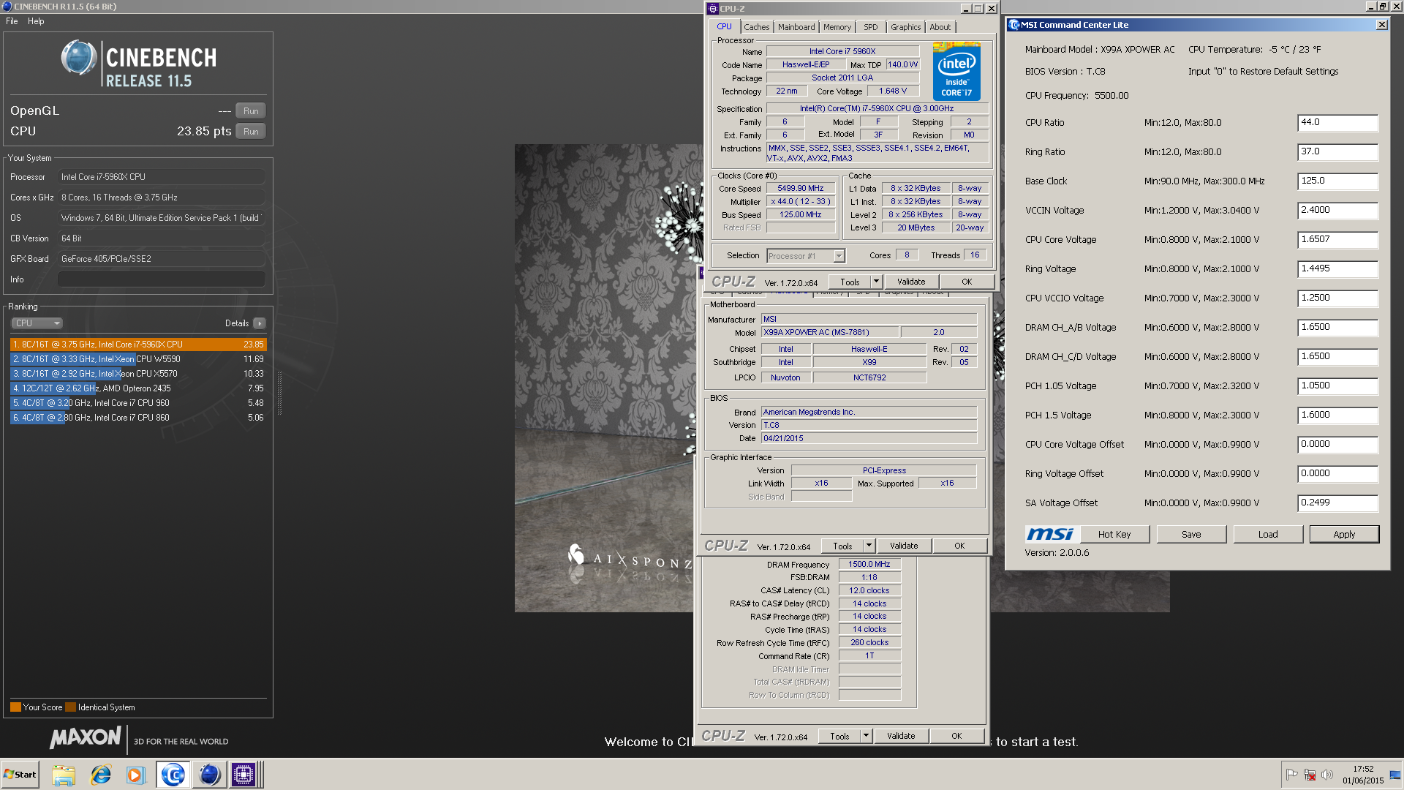Select ranking row Intel Core i7 CPU 860

(x=138, y=418)
